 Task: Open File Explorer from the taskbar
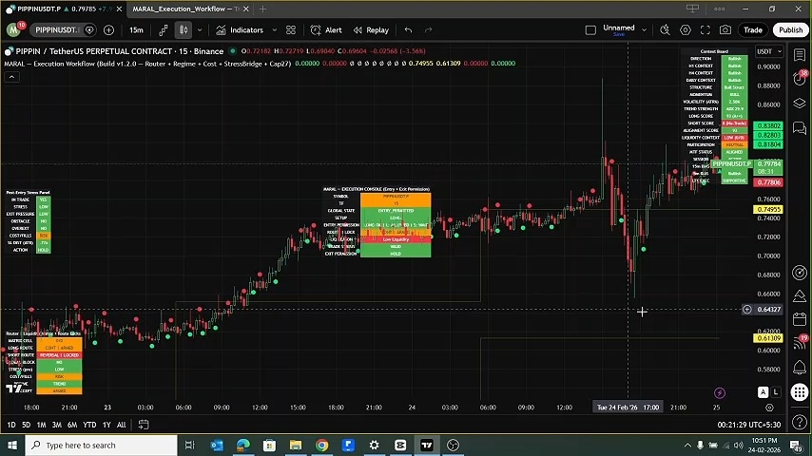296,446
